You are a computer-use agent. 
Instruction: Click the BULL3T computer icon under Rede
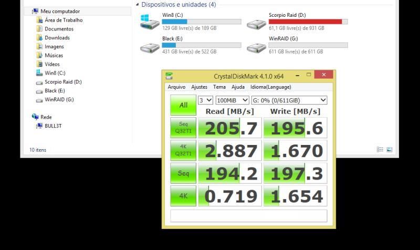(x=39, y=126)
